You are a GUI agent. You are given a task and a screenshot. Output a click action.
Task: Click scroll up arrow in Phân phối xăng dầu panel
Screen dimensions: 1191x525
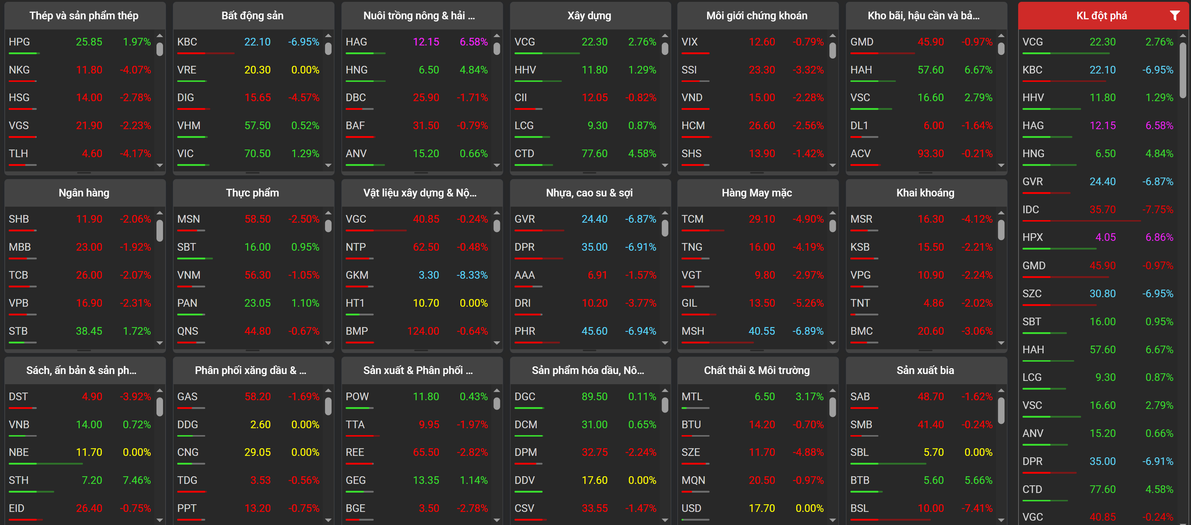328,390
